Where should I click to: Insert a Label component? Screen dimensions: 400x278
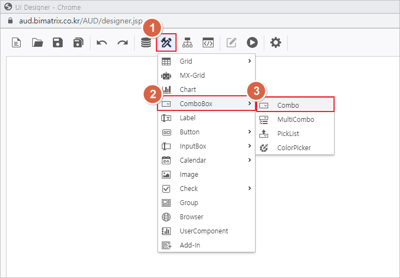click(187, 118)
